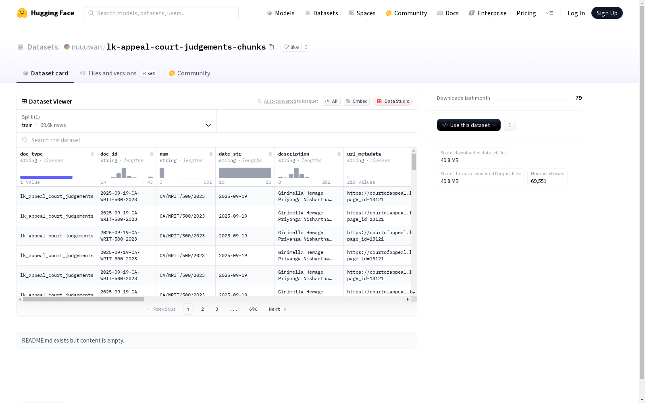Focus the main search models field
The height and width of the screenshot is (403, 645).
click(161, 13)
